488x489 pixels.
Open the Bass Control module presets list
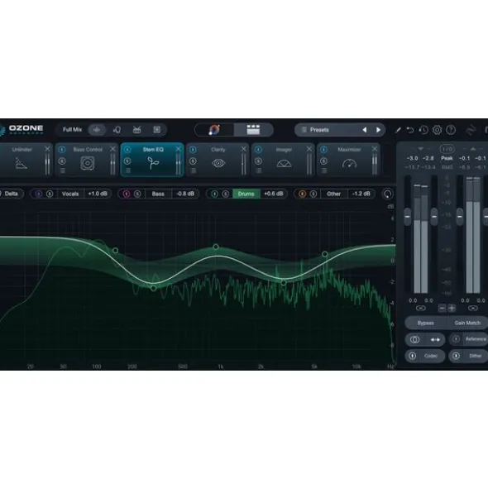(x=62, y=170)
